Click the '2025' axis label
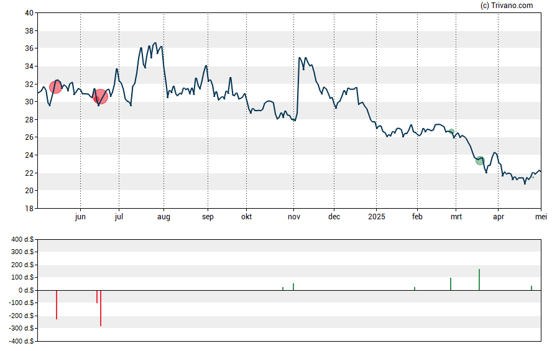This screenshot has height=351, width=552. click(x=377, y=217)
